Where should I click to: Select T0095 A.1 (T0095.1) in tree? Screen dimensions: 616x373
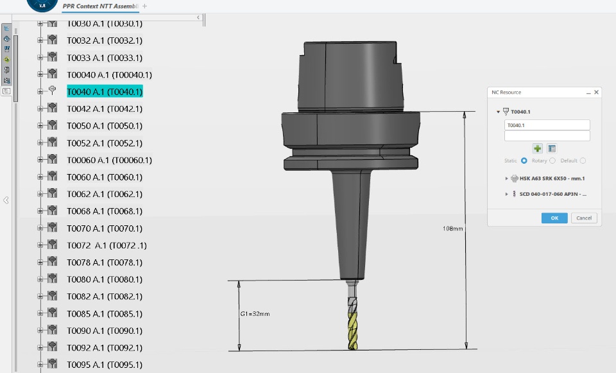tap(105, 365)
